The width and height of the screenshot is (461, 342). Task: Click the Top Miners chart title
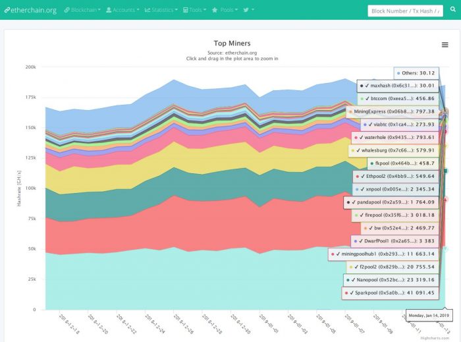pyautogui.click(x=232, y=43)
